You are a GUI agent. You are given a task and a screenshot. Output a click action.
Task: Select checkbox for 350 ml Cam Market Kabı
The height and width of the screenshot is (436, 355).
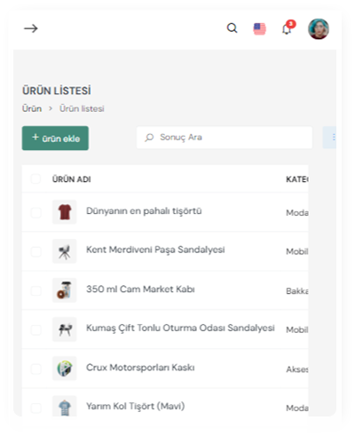[35, 290]
